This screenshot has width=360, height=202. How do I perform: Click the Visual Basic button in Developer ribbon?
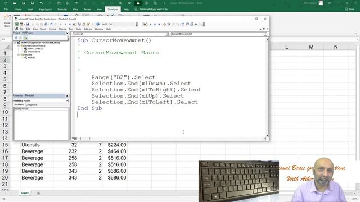coord(7,21)
